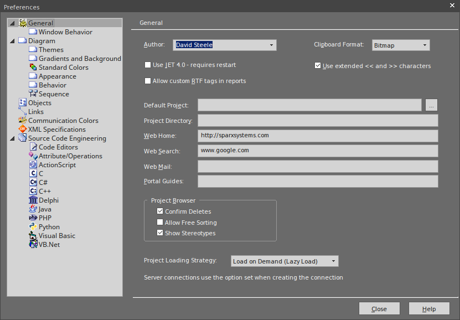Viewport: 460px width, 320px height.
Task: Click the Python icon in the tree
Action: (33, 227)
